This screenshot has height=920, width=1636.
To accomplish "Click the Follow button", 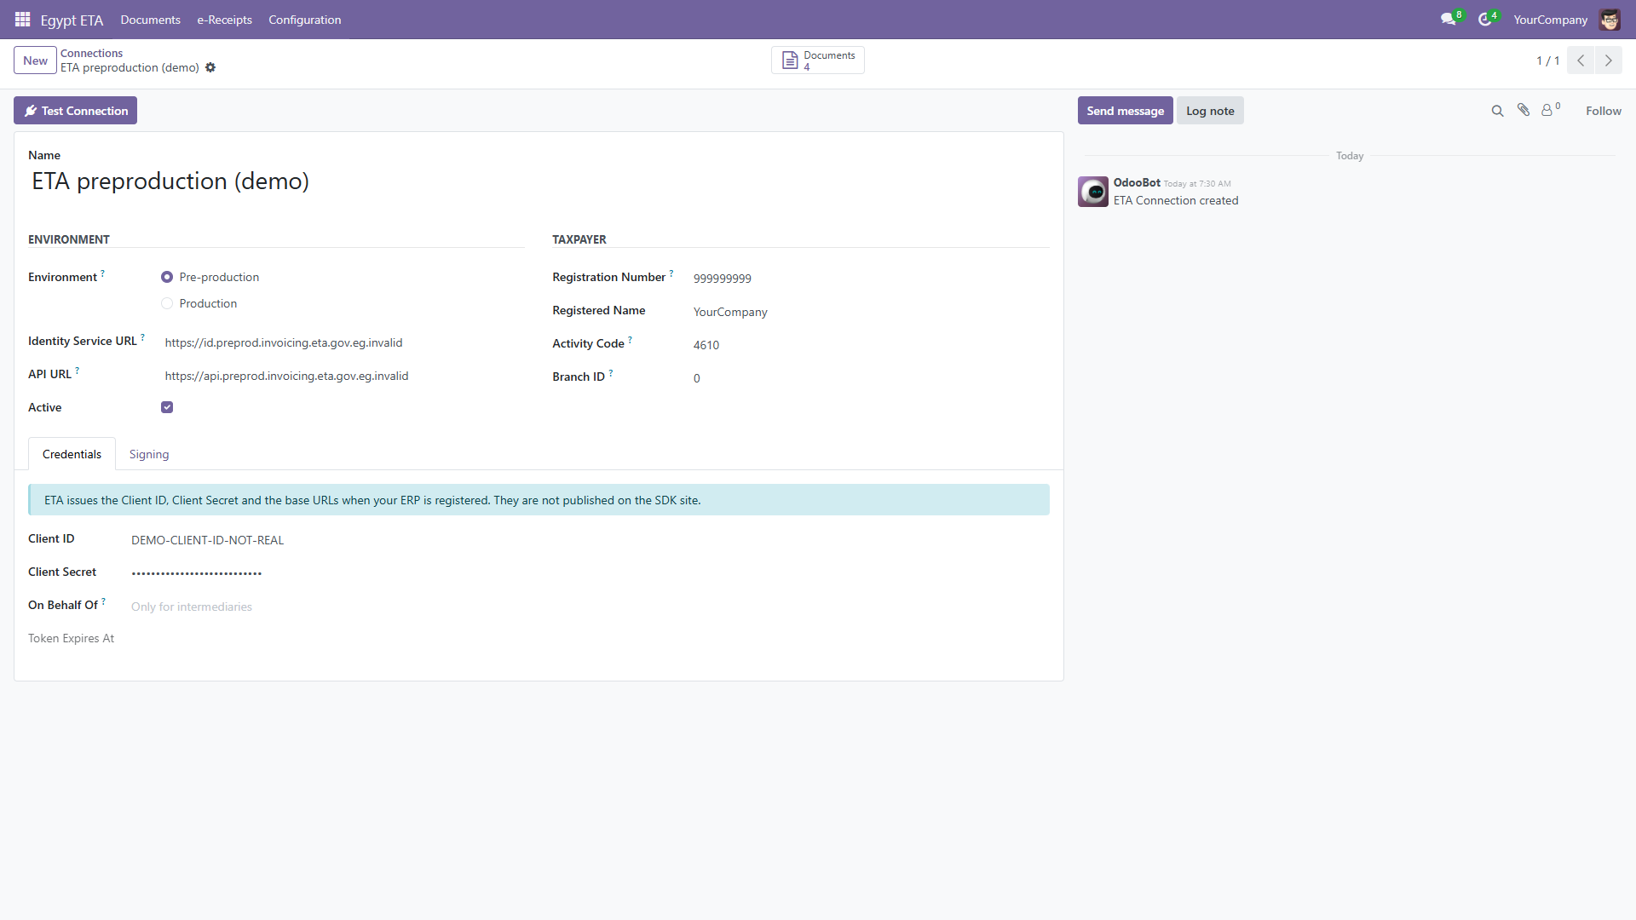I will click(1603, 111).
